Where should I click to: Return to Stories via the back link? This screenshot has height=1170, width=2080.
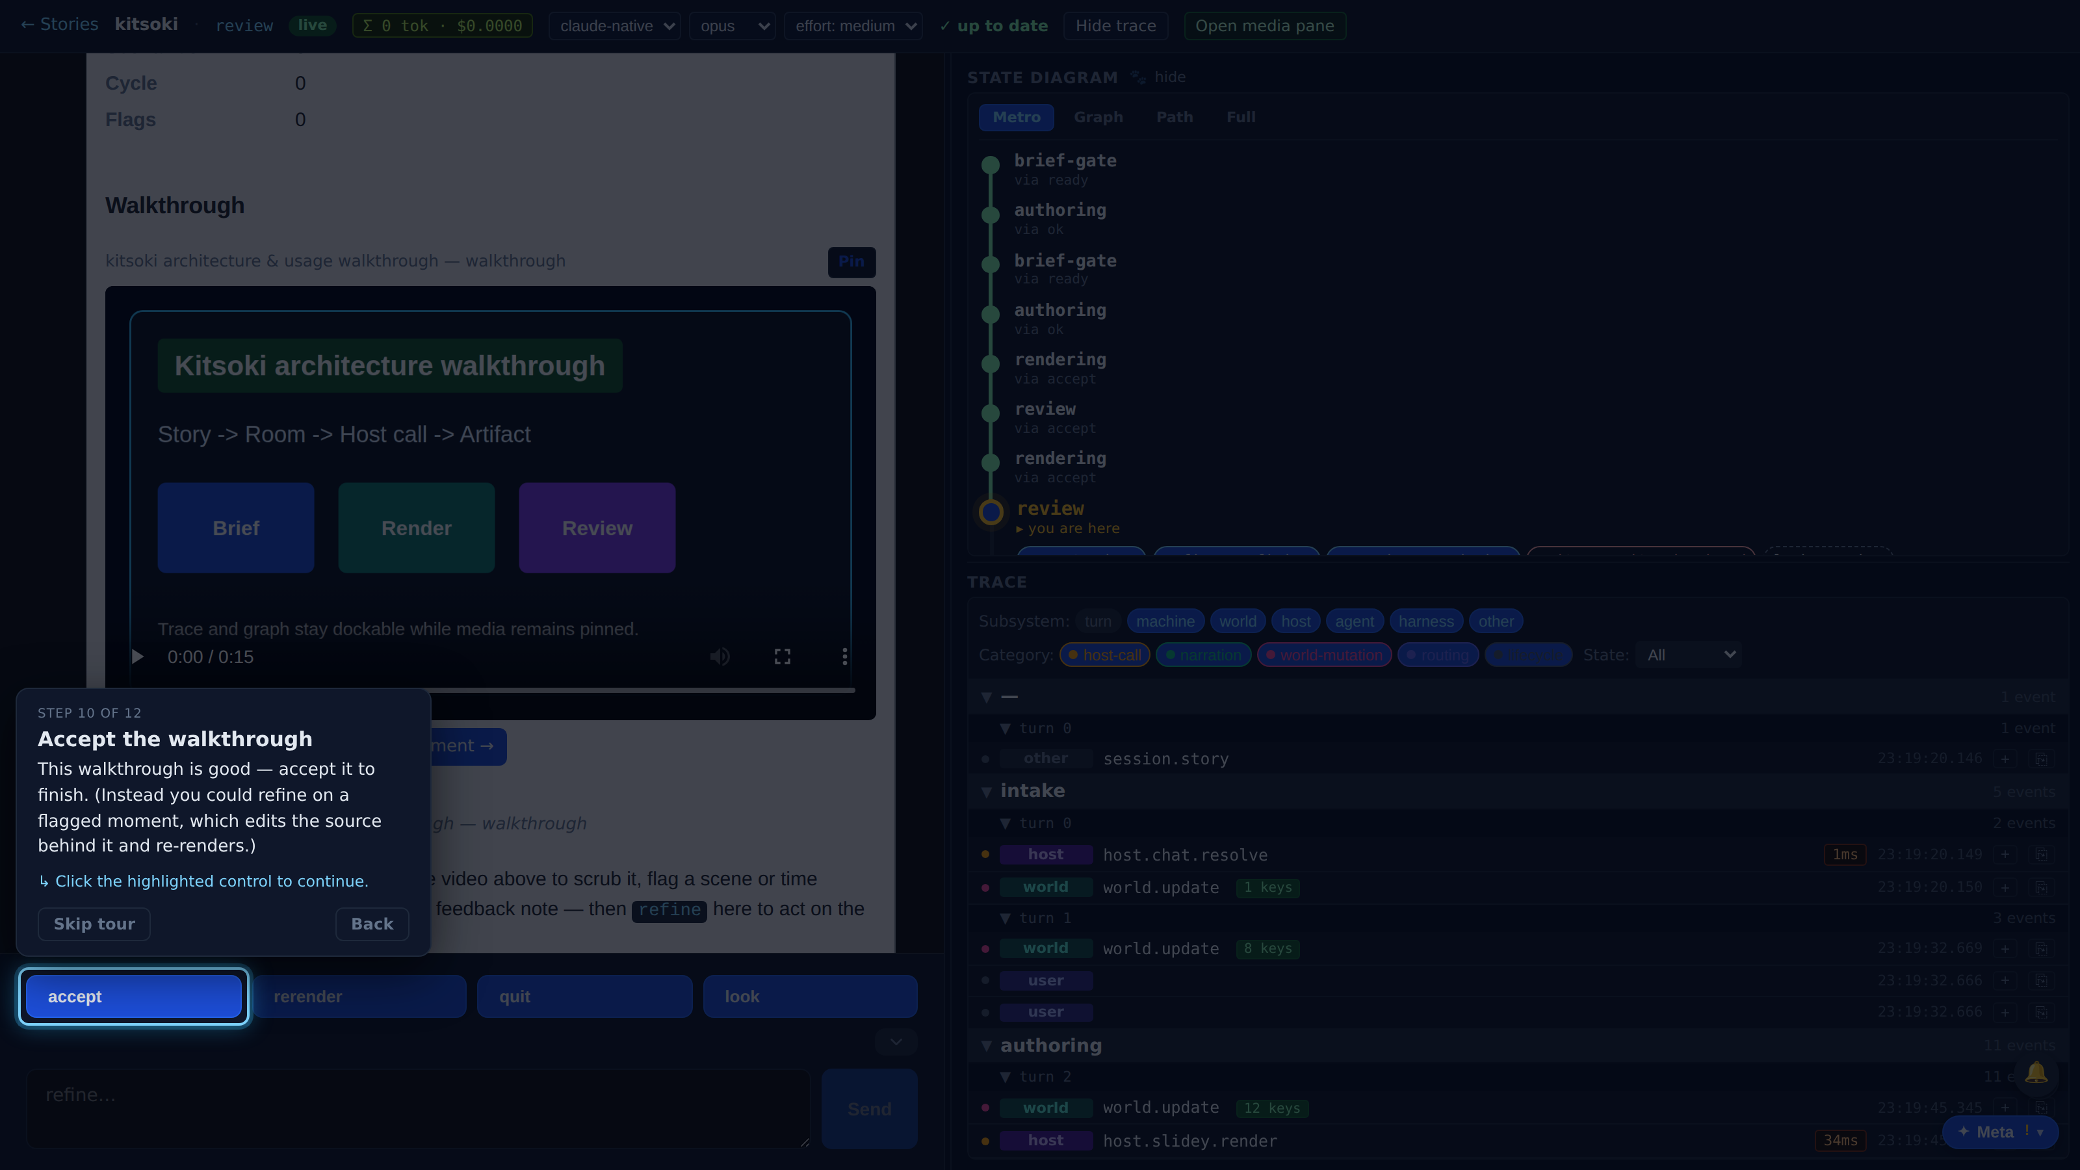click(x=59, y=24)
